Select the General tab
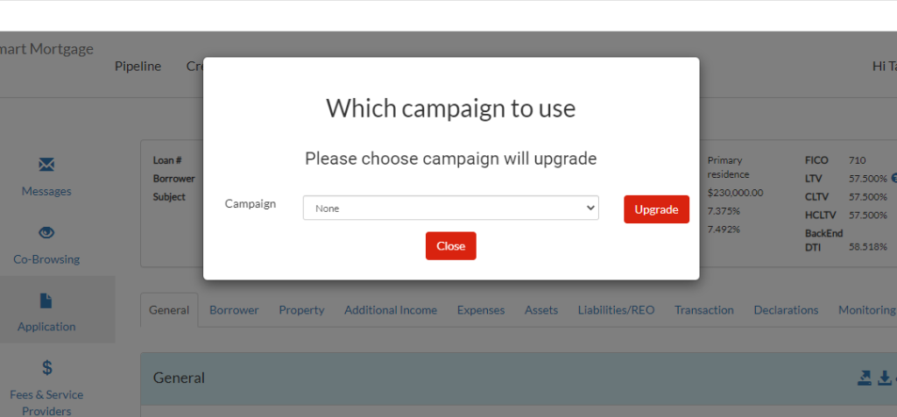The image size is (897, 417). (169, 310)
